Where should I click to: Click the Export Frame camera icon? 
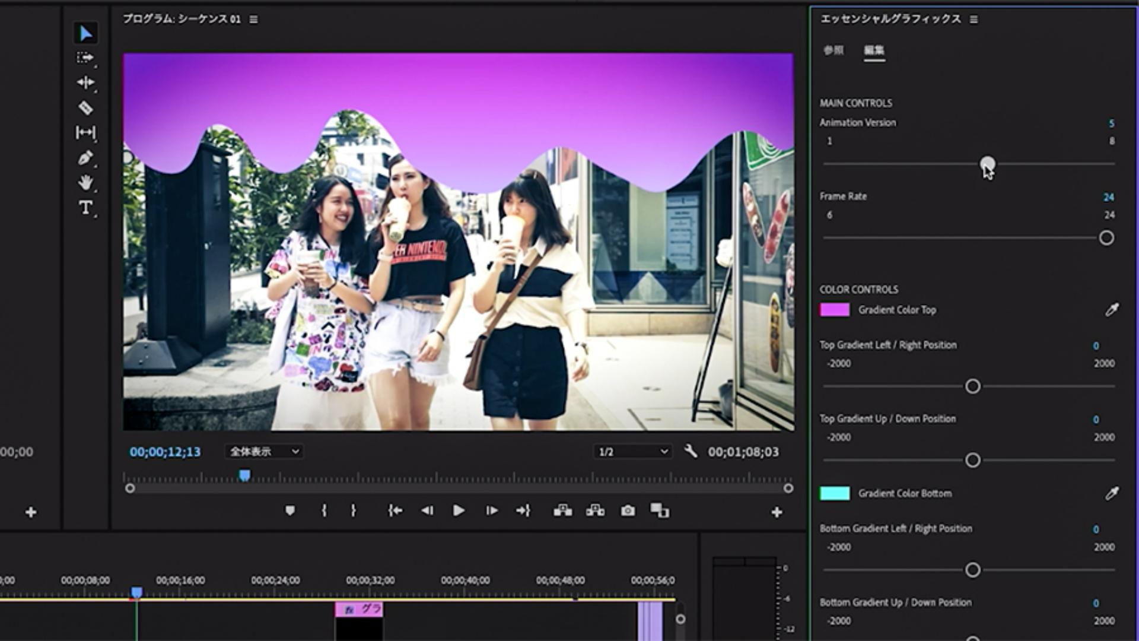point(628,511)
